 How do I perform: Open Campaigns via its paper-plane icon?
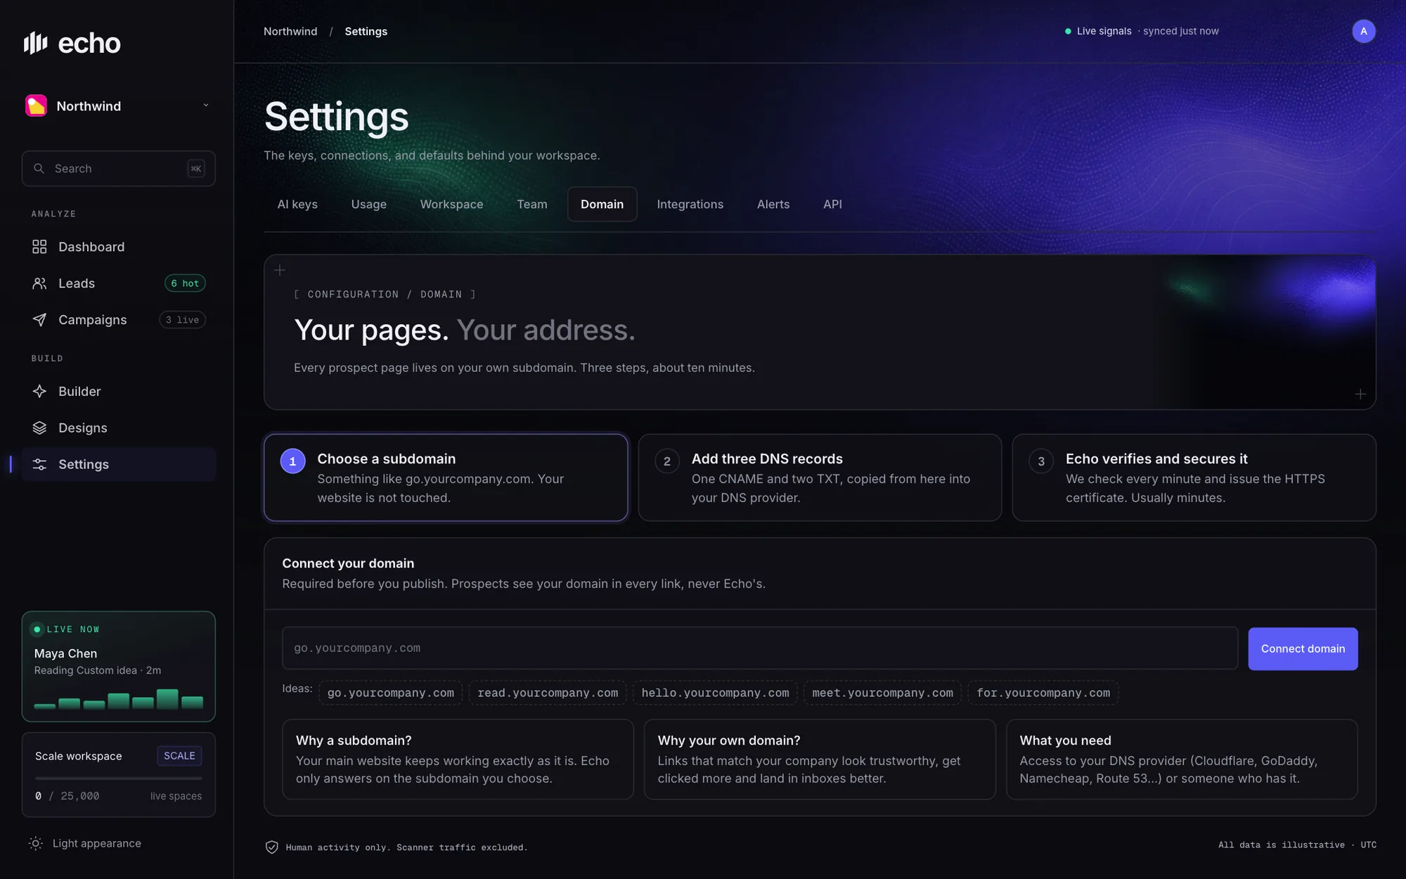point(39,320)
